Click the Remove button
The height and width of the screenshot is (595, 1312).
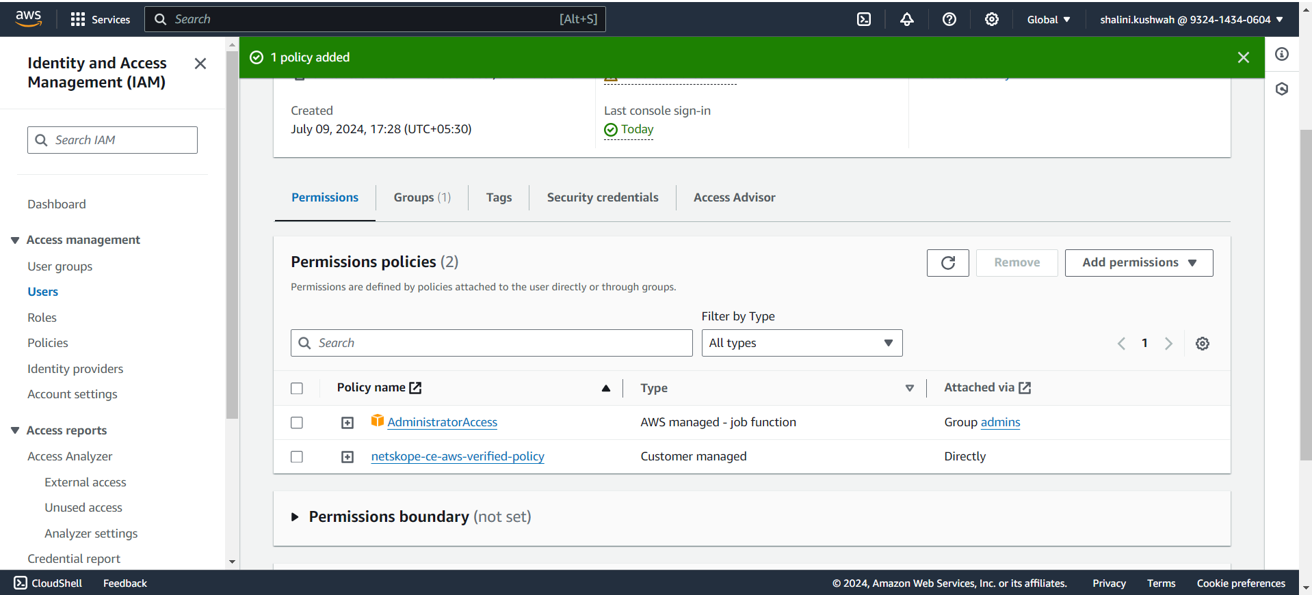(1016, 263)
